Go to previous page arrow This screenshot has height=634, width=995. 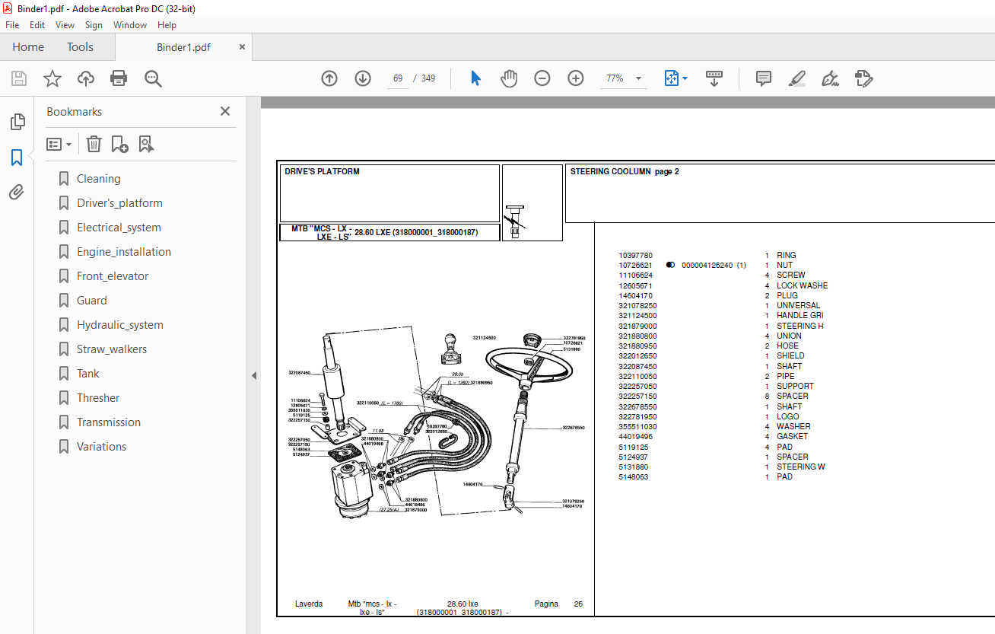[329, 78]
